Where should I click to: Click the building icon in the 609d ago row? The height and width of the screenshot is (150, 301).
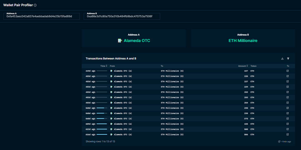point(112,124)
